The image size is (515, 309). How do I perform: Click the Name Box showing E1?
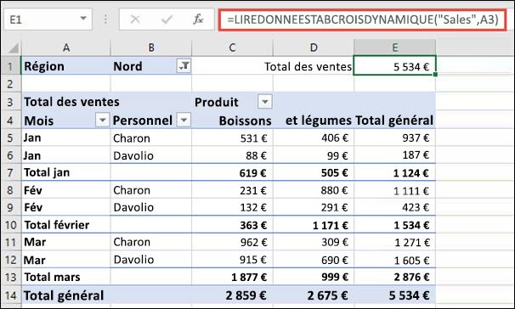48,20
